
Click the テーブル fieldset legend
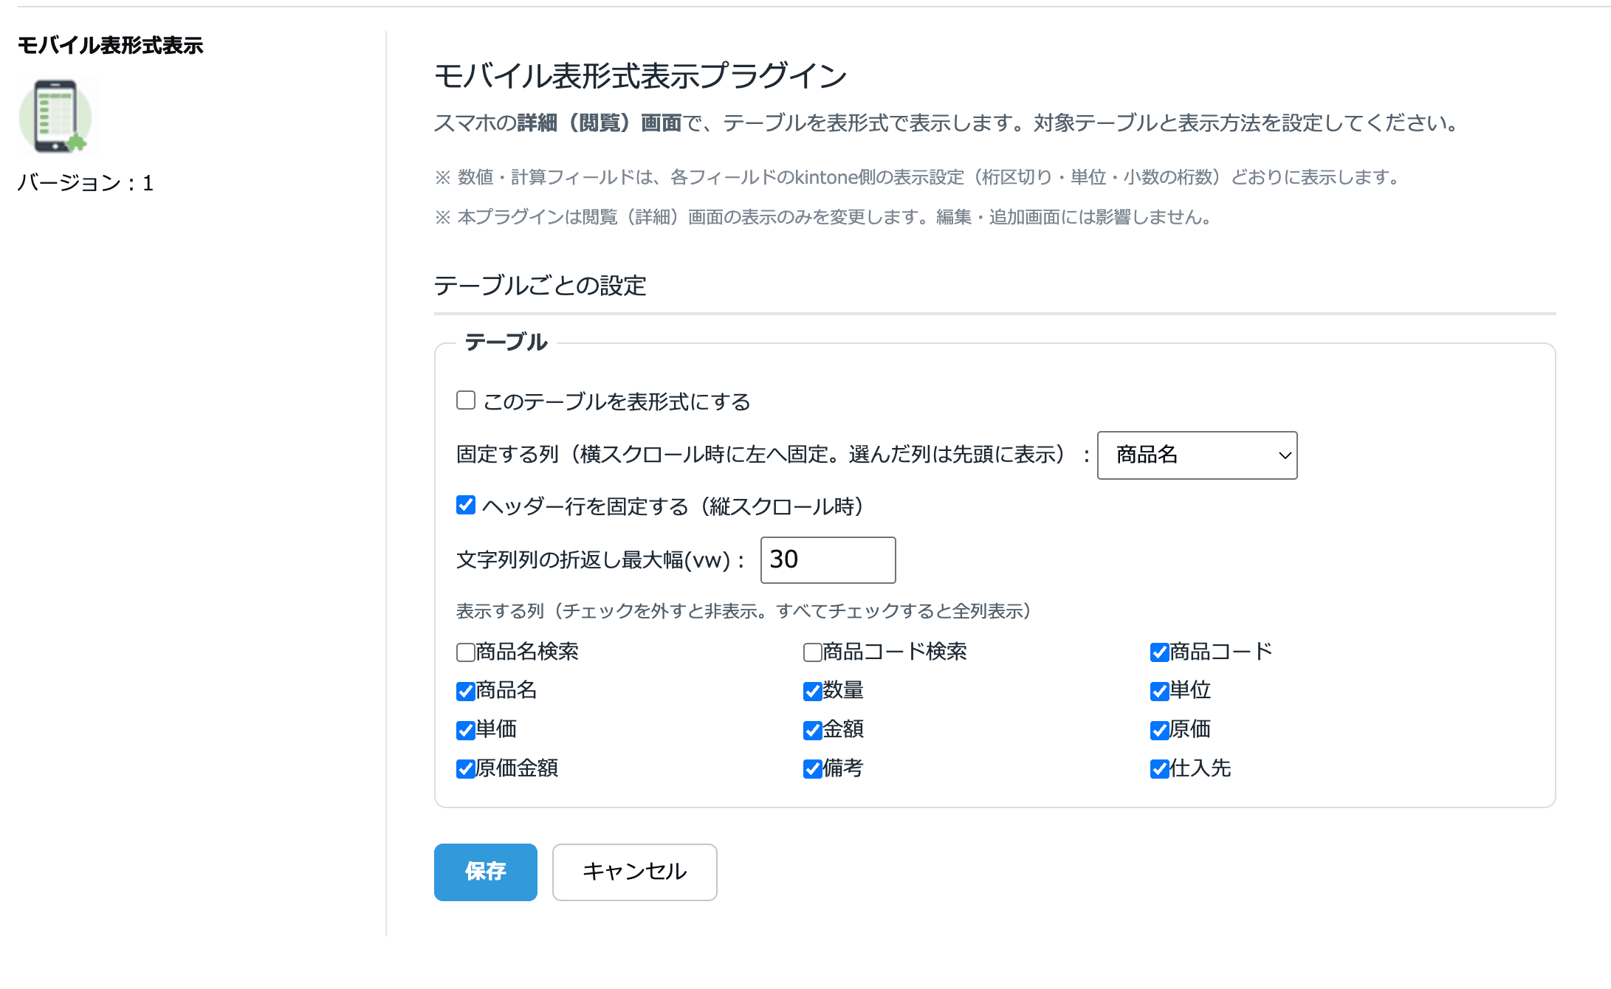click(506, 342)
